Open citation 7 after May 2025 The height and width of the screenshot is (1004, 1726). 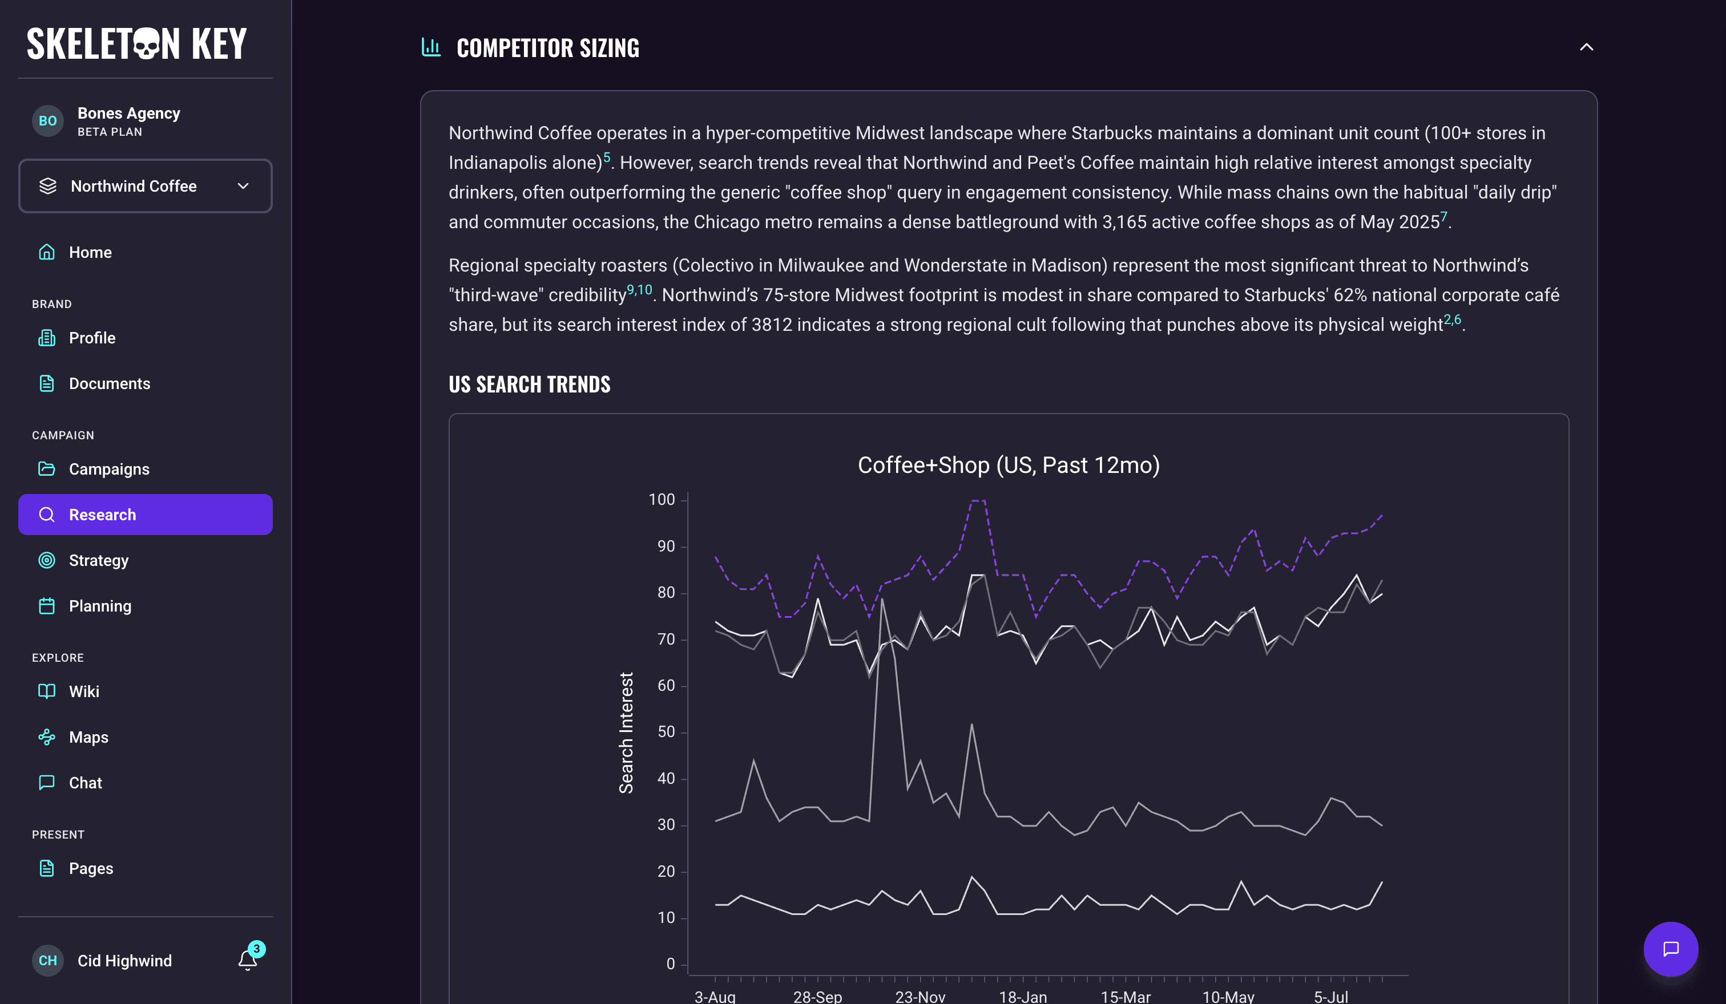click(1443, 218)
